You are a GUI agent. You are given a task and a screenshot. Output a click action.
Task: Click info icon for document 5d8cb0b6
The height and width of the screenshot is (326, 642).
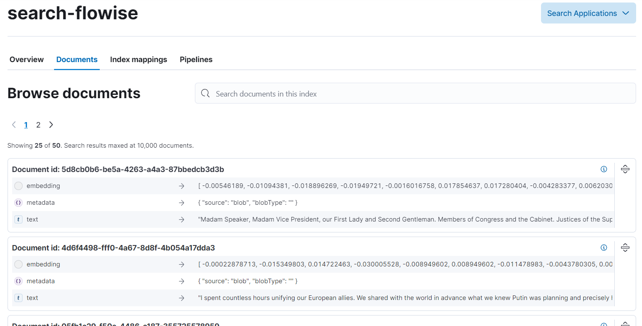tap(603, 169)
